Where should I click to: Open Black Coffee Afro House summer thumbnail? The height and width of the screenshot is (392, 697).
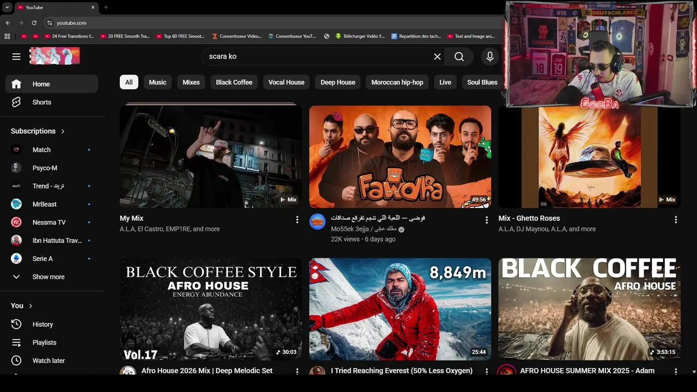589,309
